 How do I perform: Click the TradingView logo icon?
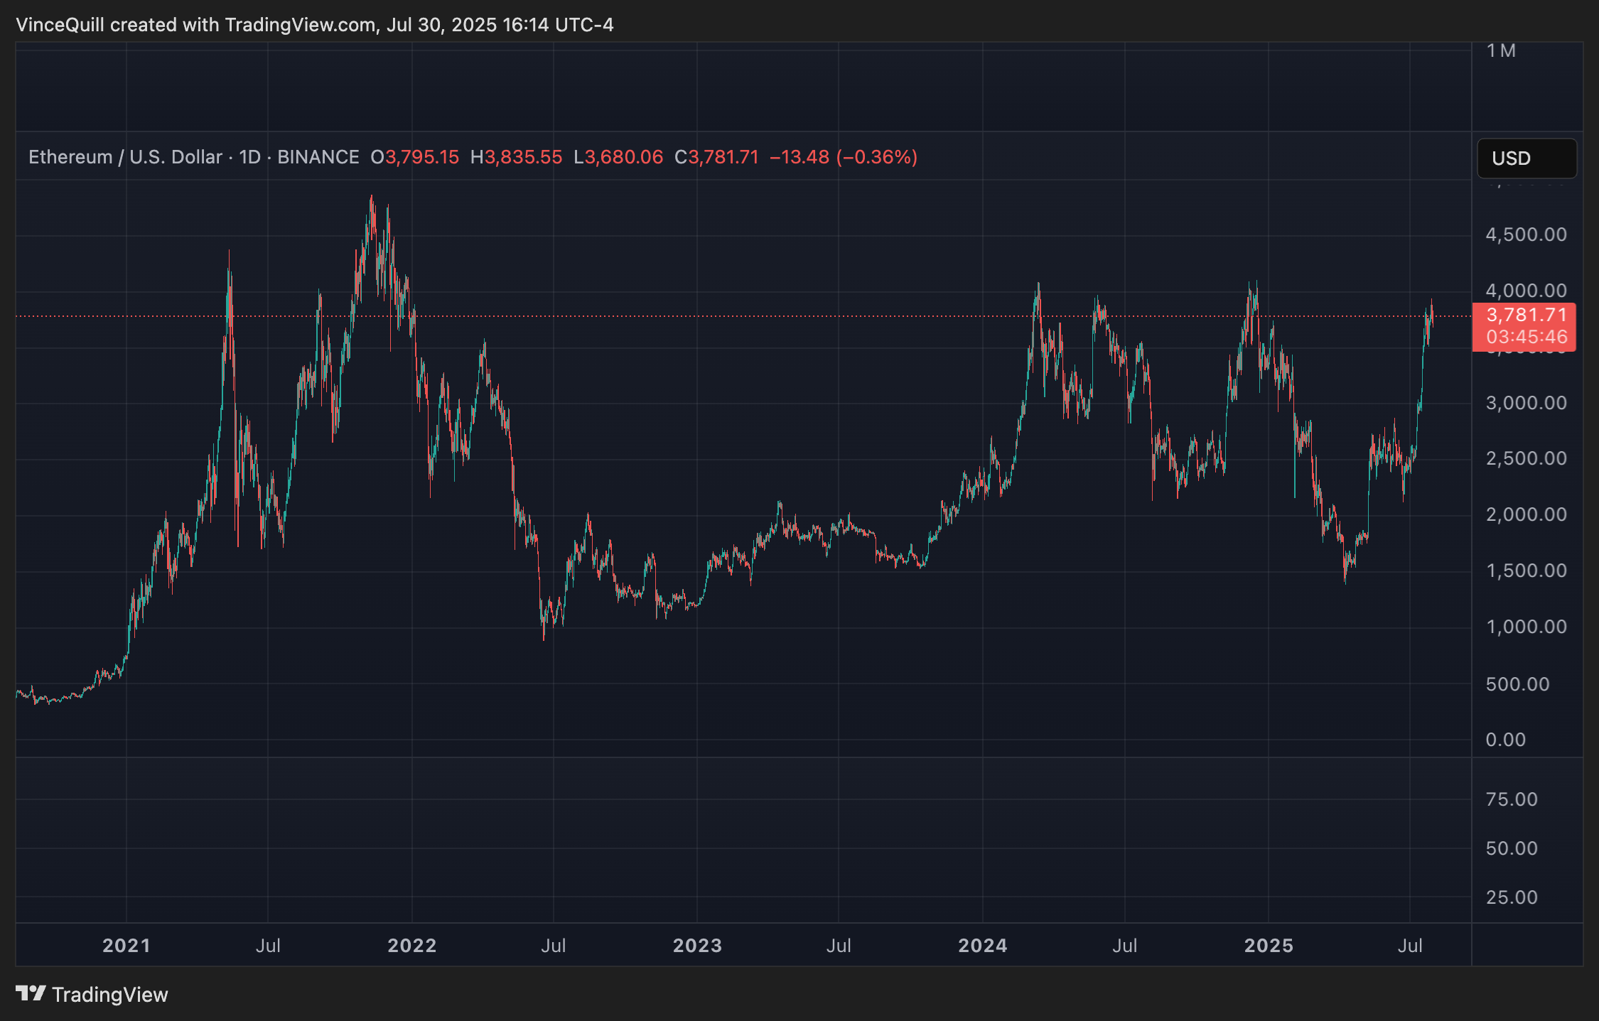pyautogui.click(x=31, y=993)
